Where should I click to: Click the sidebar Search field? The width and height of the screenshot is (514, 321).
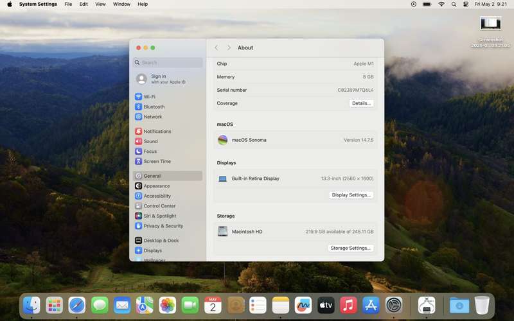168,62
